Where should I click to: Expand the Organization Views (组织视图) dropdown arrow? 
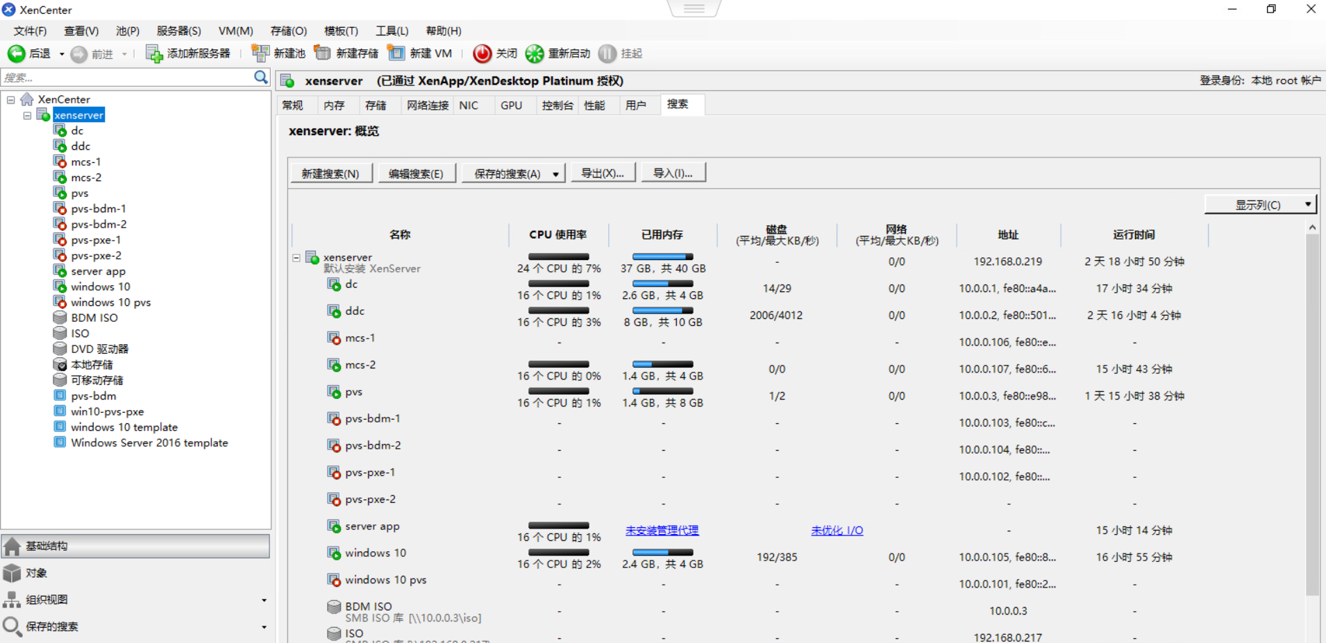pos(264,601)
